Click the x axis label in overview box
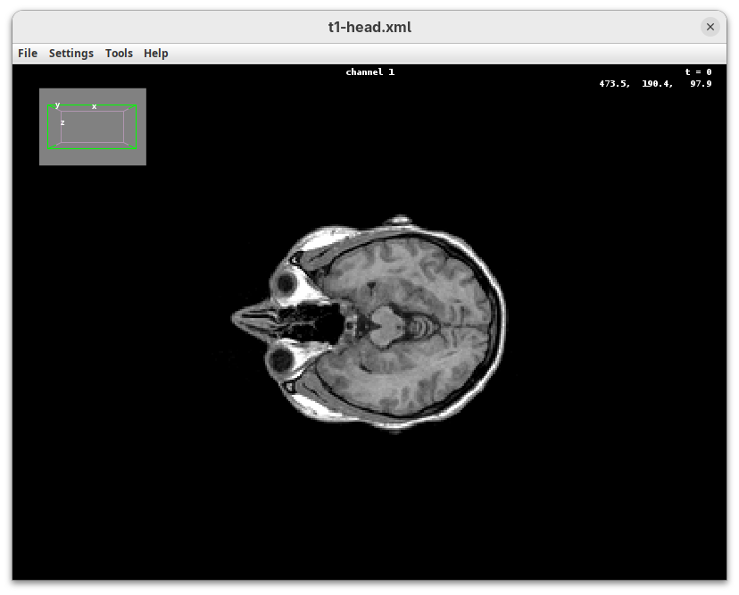The image size is (739, 595). [94, 106]
